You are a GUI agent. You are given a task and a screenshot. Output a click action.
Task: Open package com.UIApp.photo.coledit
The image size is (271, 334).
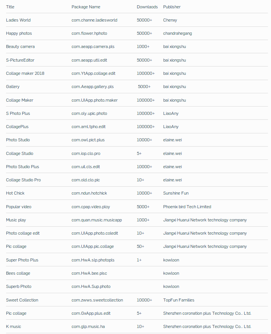click(95, 233)
